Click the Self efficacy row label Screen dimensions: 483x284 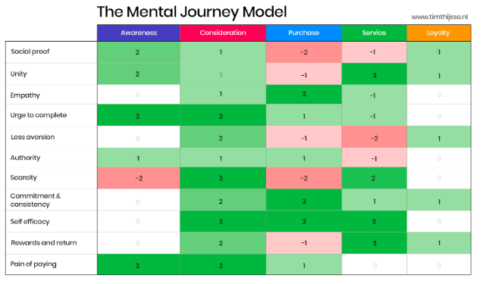(x=30, y=222)
